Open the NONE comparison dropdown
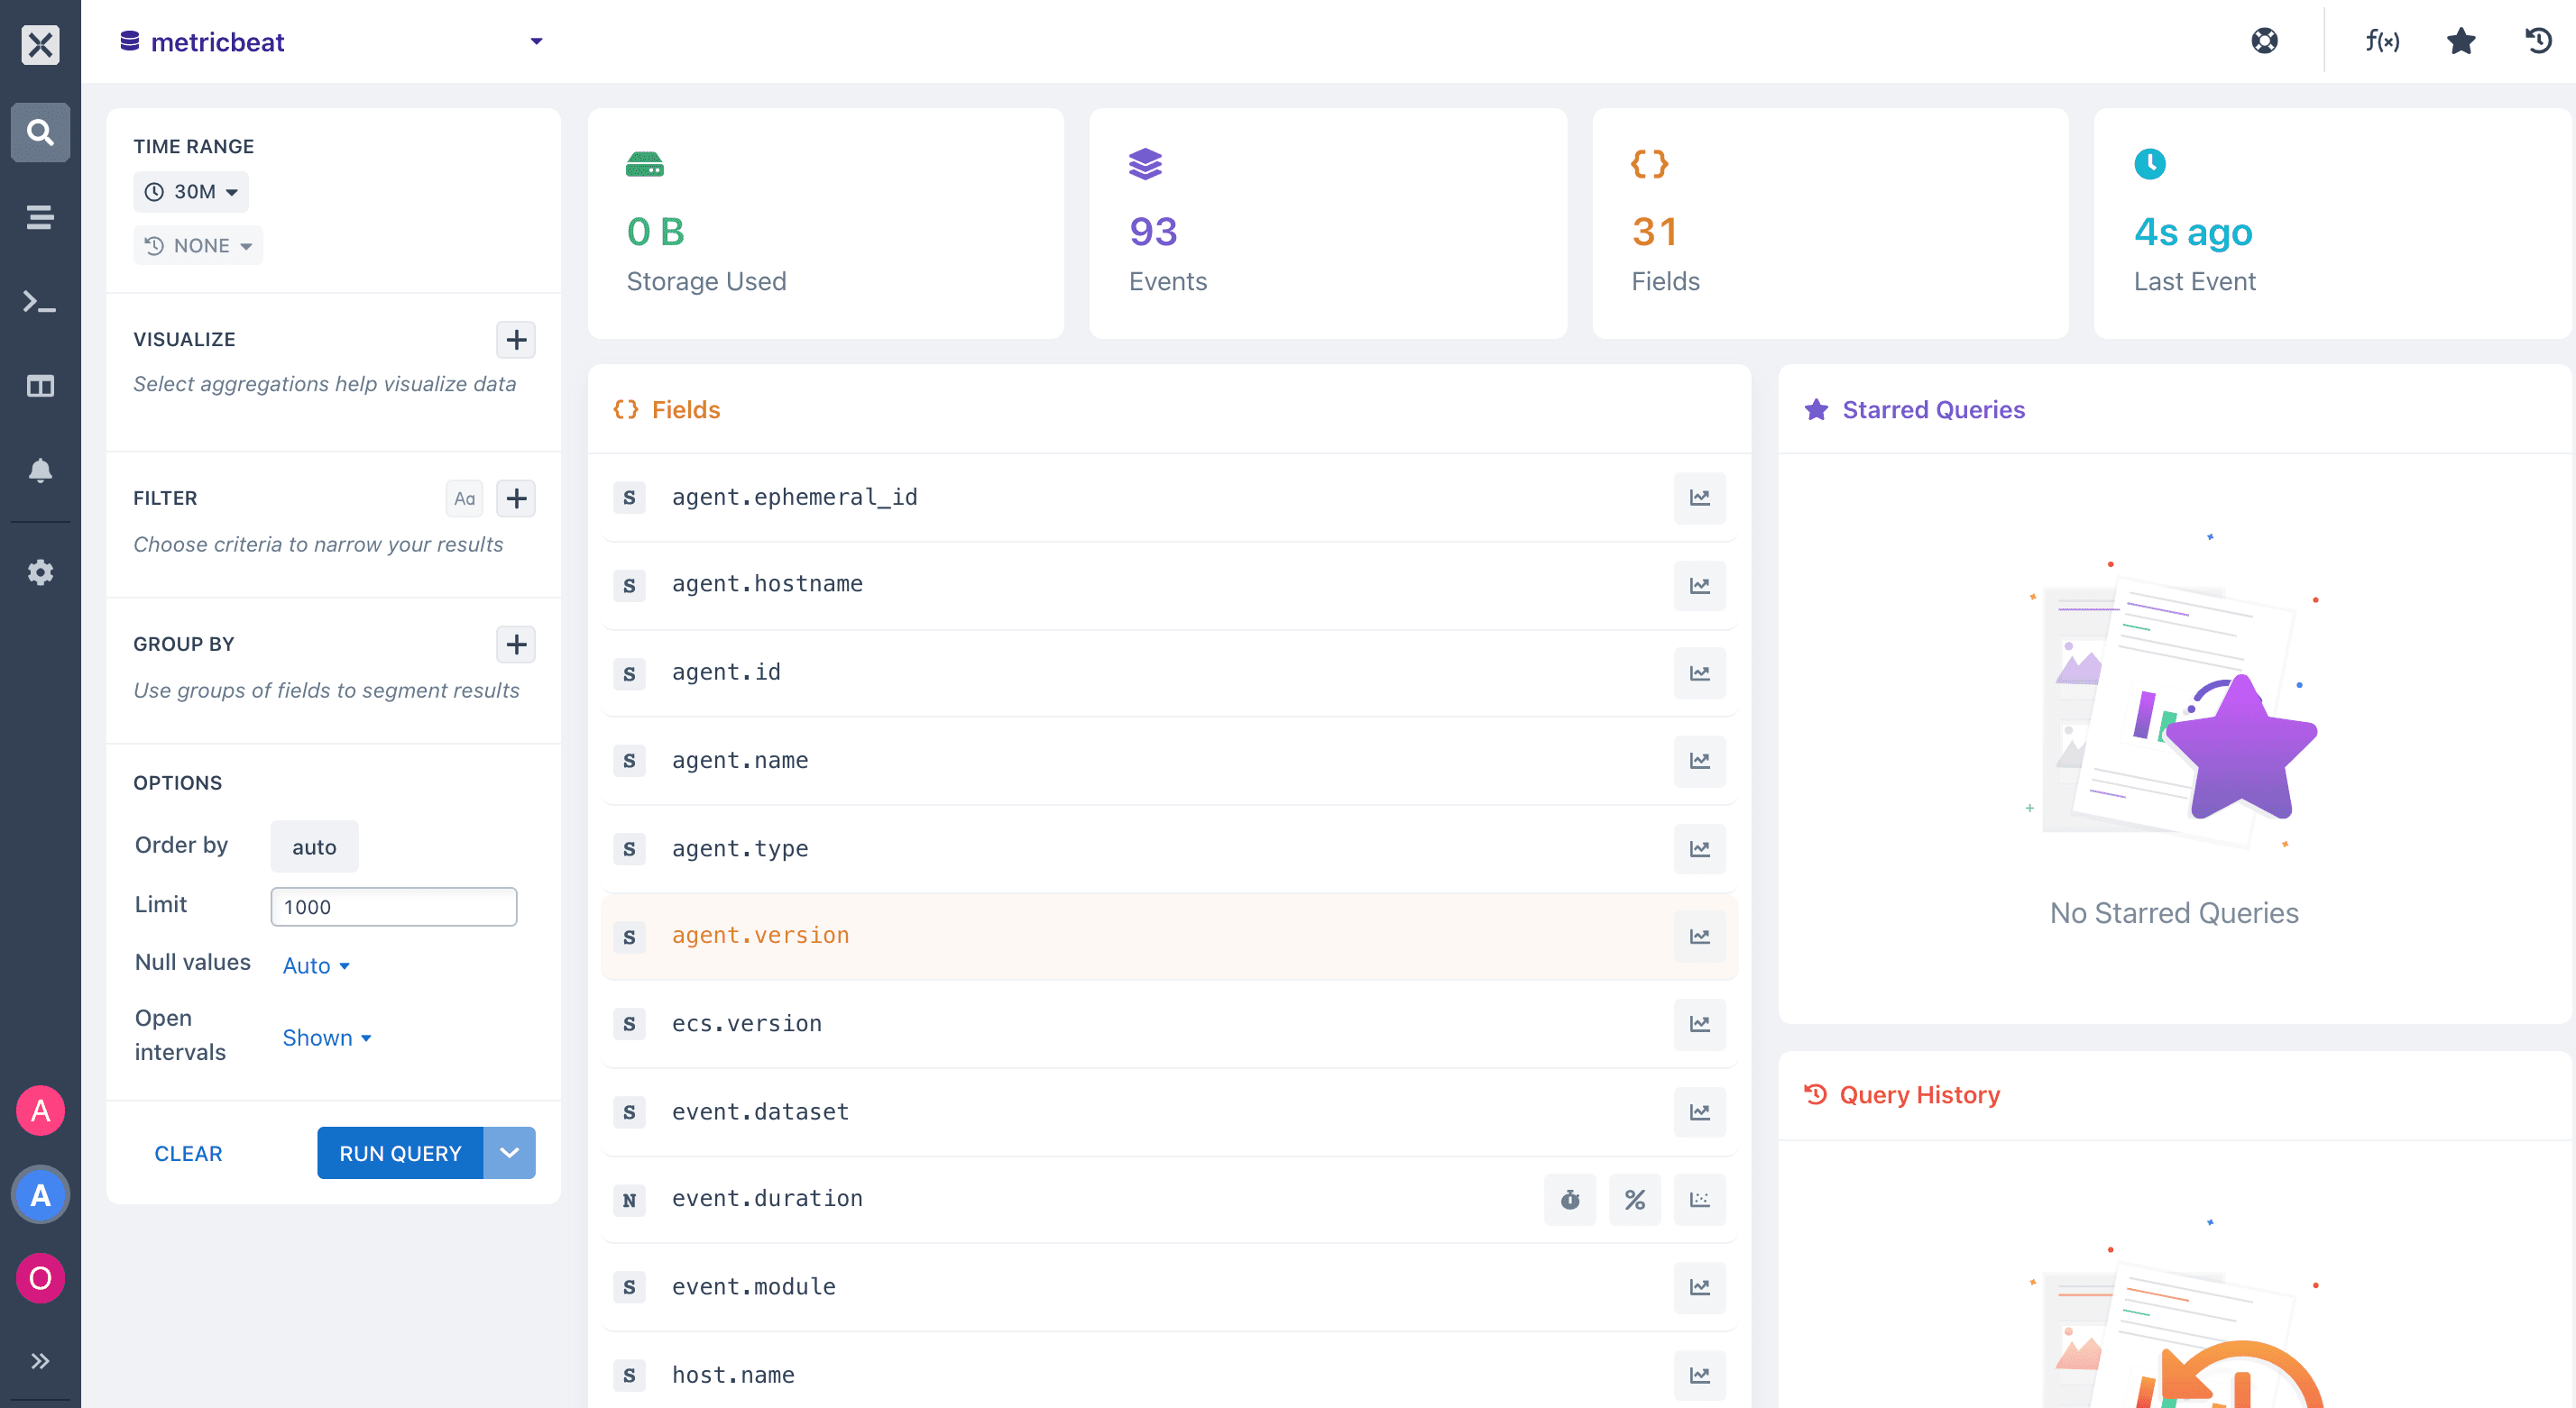Image resolution: width=2576 pixels, height=1408 pixels. pos(198,246)
